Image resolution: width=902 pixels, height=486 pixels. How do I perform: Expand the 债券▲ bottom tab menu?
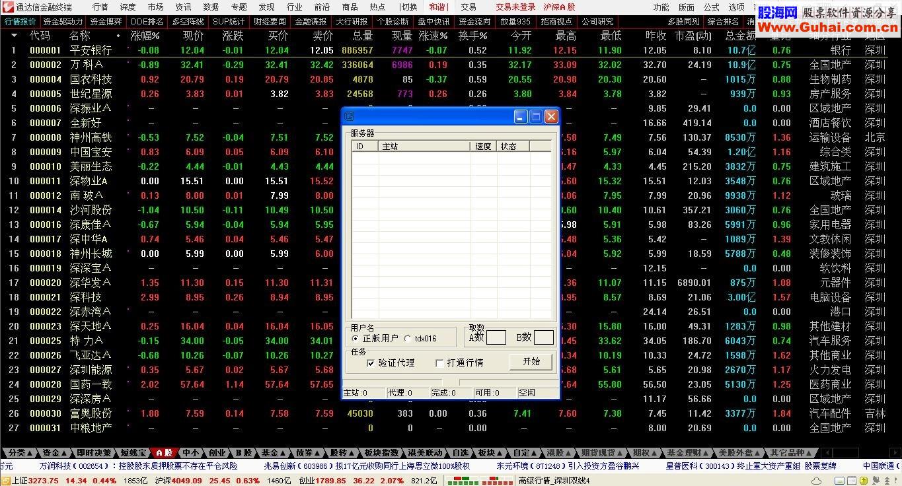307,453
